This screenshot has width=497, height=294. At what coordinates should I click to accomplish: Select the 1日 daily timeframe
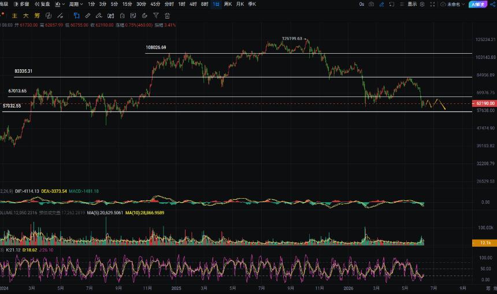pyautogui.click(x=216, y=4)
